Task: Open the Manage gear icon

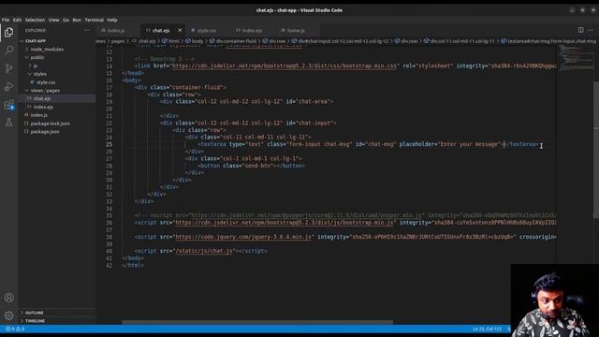Action: (x=8, y=315)
